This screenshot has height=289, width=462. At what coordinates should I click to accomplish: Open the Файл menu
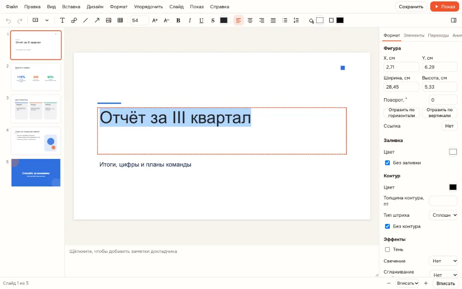tap(12, 6)
